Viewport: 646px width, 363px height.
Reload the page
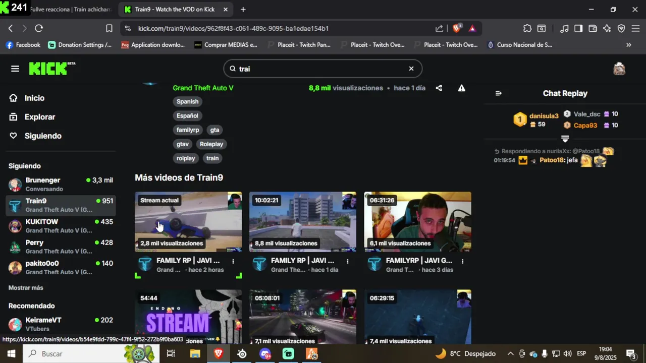pos(39,28)
